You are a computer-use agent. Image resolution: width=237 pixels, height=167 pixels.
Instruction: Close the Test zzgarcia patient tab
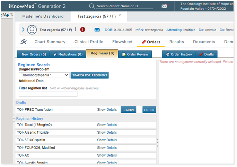[x=120, y=16]
